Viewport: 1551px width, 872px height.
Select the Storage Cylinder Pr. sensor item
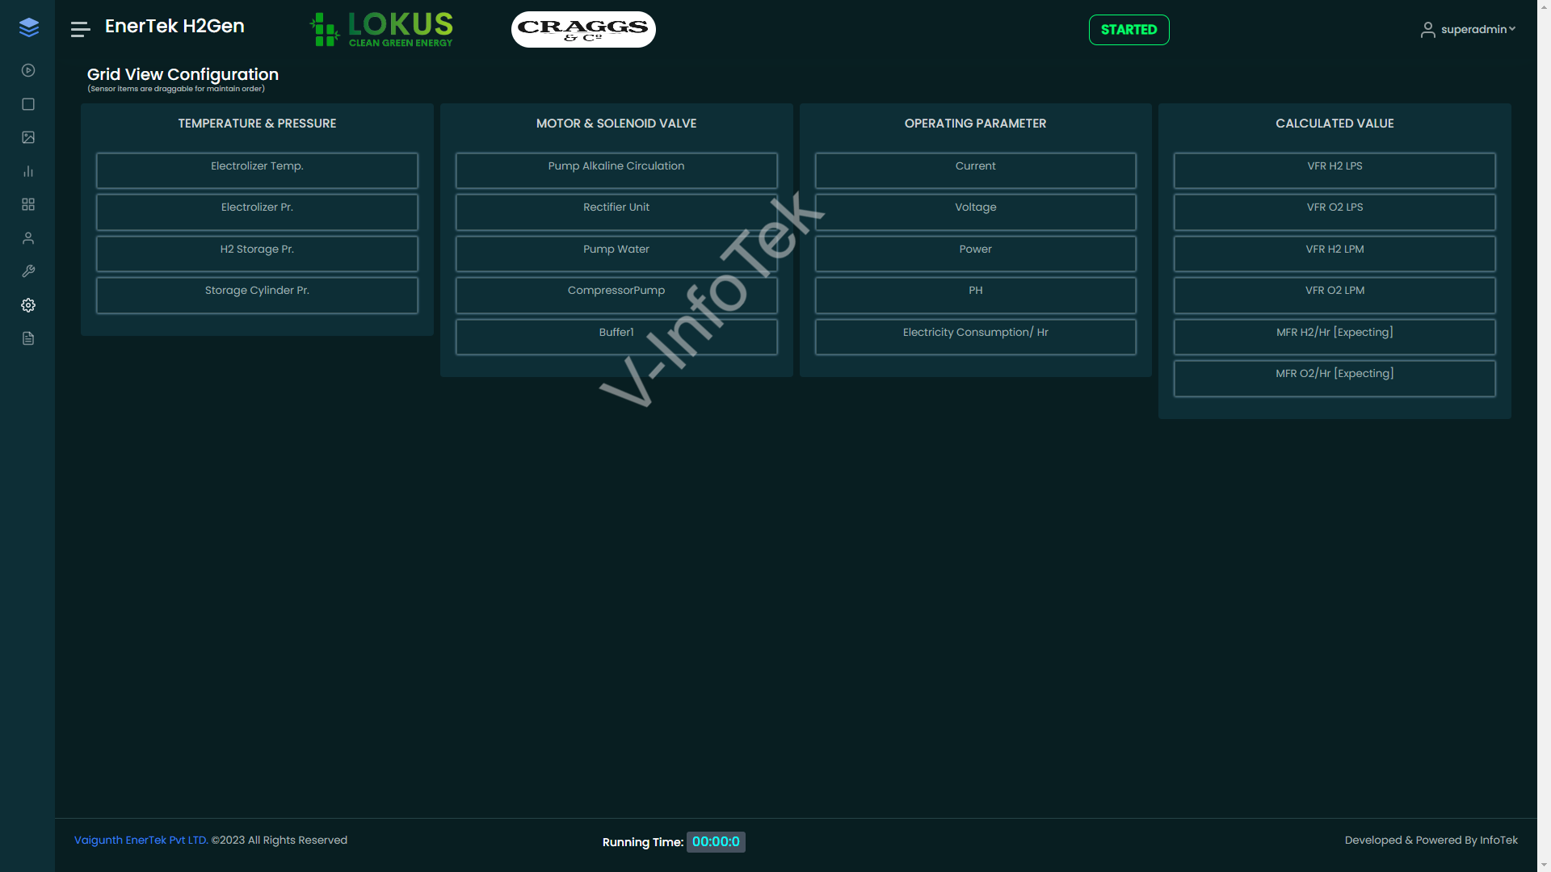[x=257, y=296]
